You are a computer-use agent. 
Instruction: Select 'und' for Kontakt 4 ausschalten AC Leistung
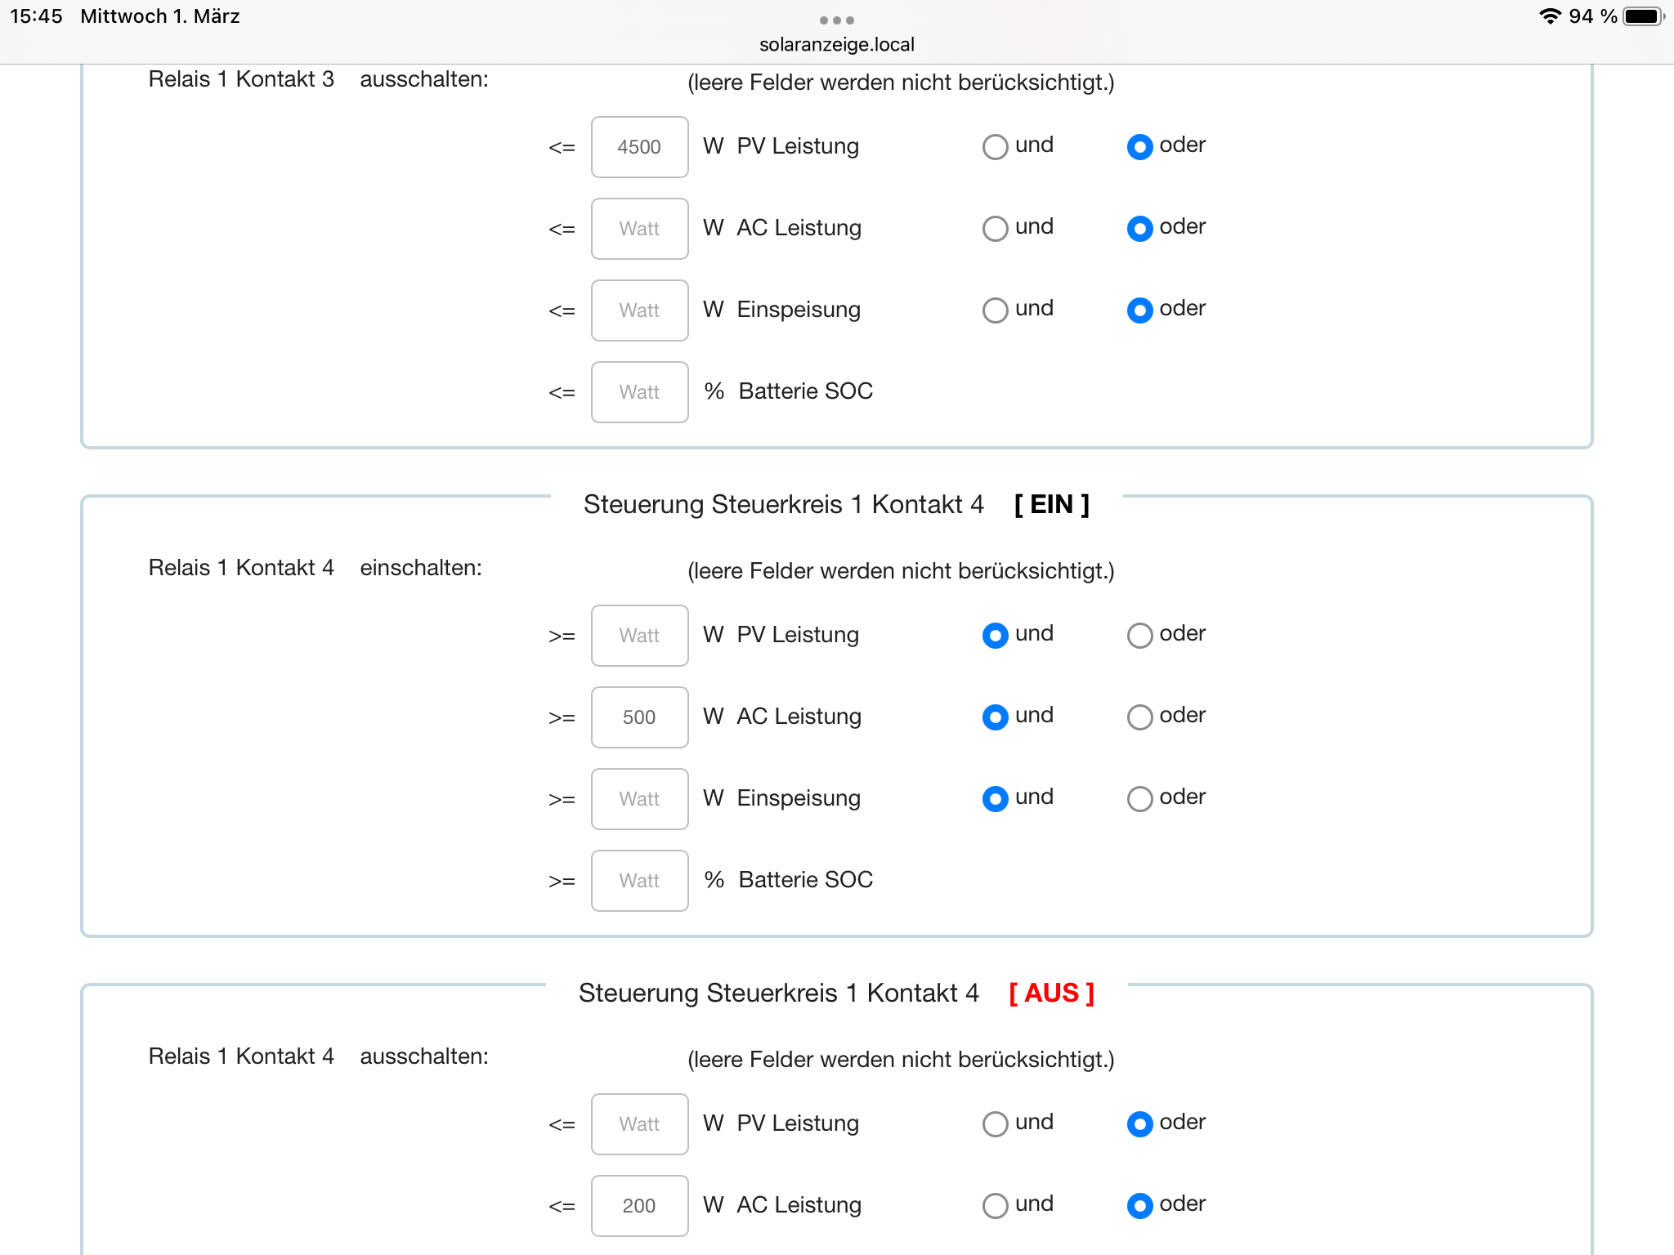pyautogui.click(x=995, y=1206)
